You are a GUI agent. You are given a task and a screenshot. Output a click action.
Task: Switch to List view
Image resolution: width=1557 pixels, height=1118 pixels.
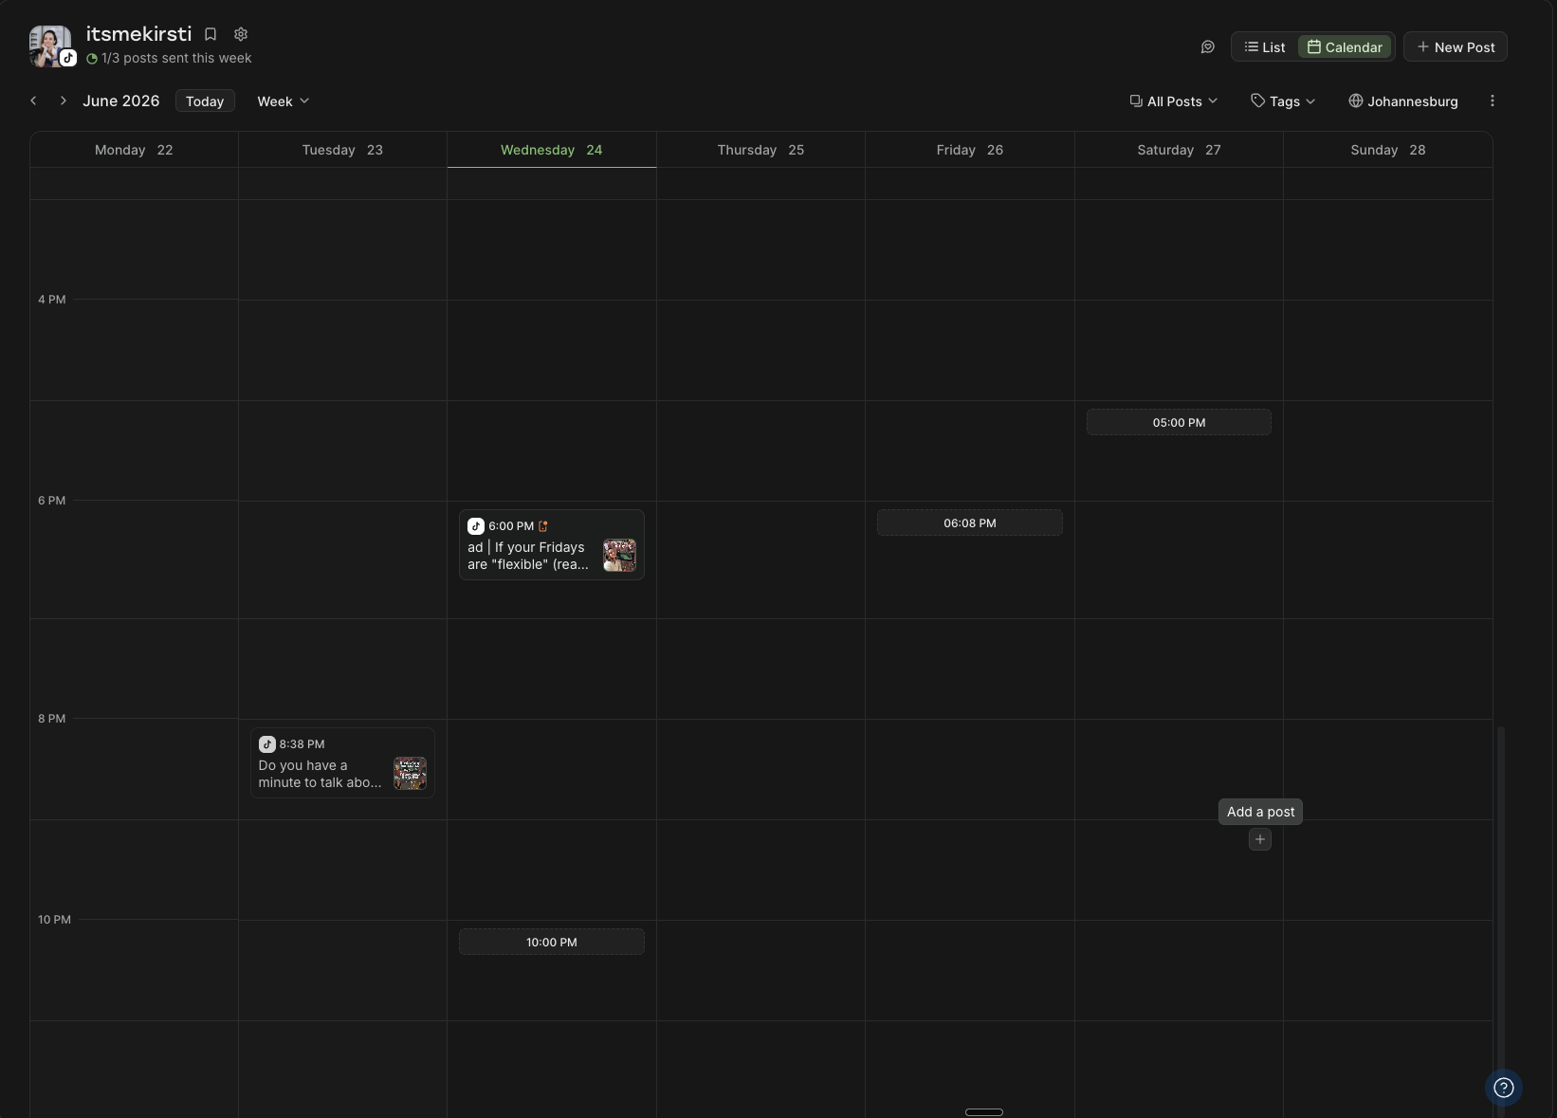(x=1265, y=46)
